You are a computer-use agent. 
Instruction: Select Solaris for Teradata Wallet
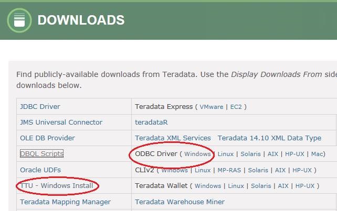[x=261, y=186]
